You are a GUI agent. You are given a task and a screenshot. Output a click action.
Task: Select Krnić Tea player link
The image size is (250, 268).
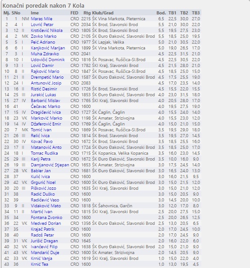click(x=39, y=264)
